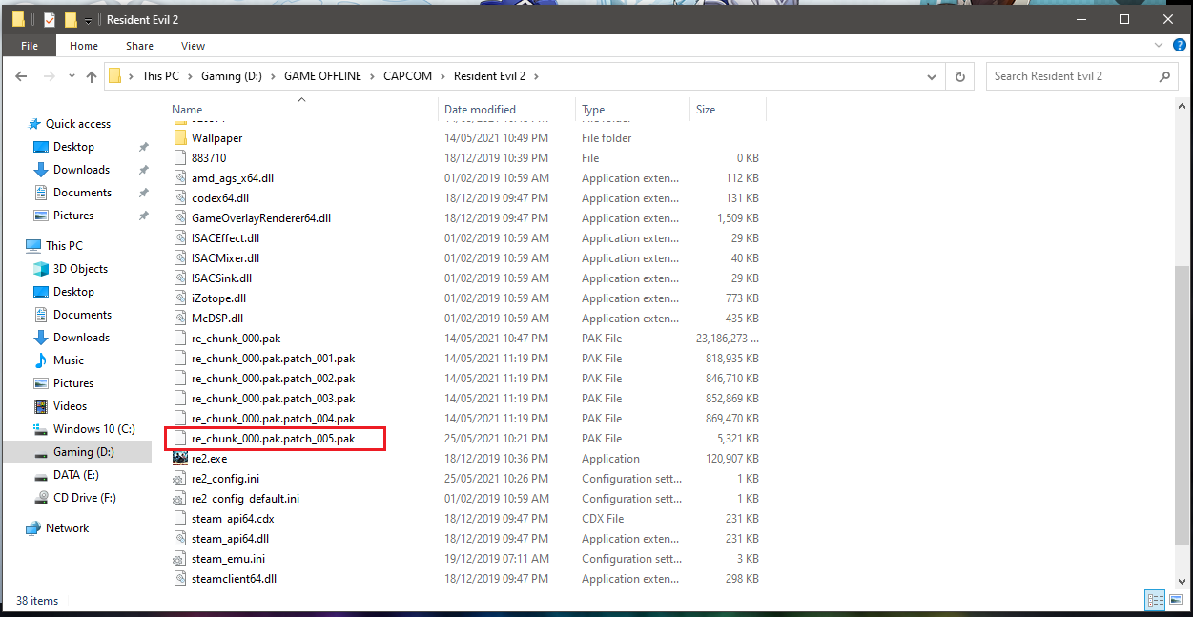Image resolution: width=1193 pixels, height=617 pixels.
Task: Switch to the View ribbon tab
Action: click(x=193, y=46)
